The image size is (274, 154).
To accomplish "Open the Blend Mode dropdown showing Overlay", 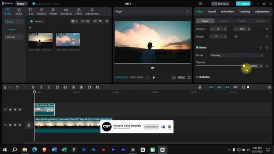I will (x=236, y=55).
